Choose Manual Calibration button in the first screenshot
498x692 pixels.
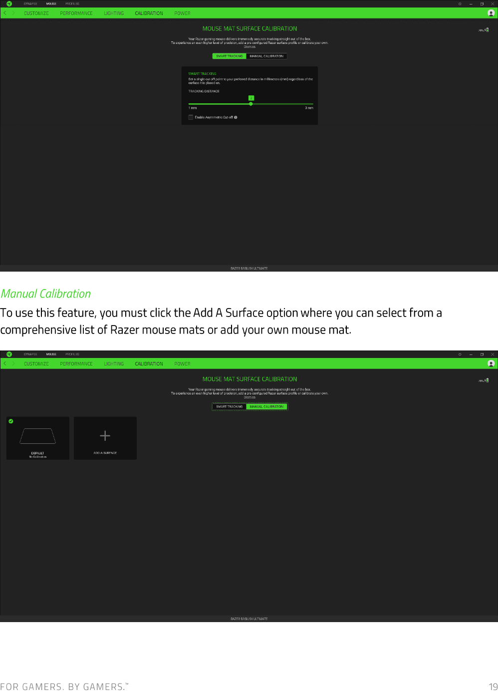click(x=266, y=56)
